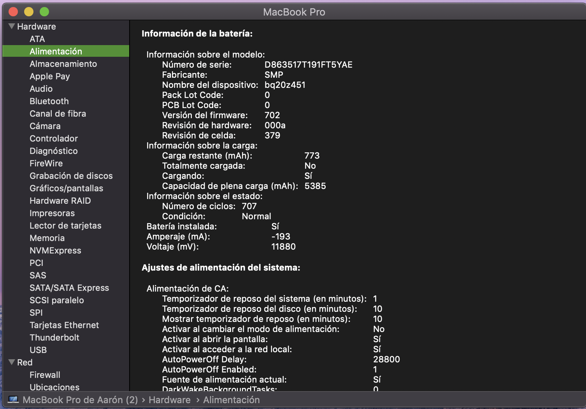Select Tarjetas Ethernet entry
Screen dimensions: 586x409
click(x=64, y=325)
